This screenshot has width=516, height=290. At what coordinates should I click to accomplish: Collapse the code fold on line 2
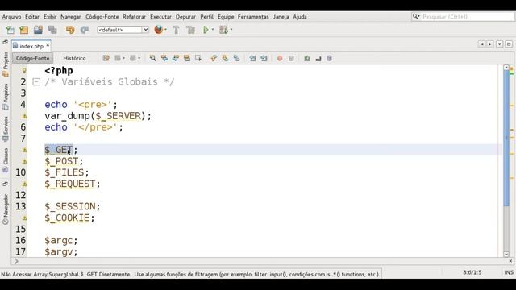coord(36,82)
